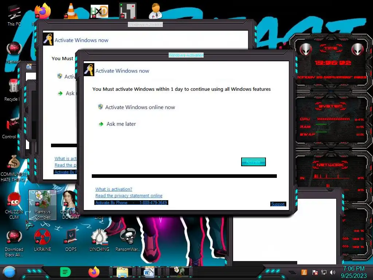
Task: Open the This PC desktop icon
Action: (x=14, y=15)
